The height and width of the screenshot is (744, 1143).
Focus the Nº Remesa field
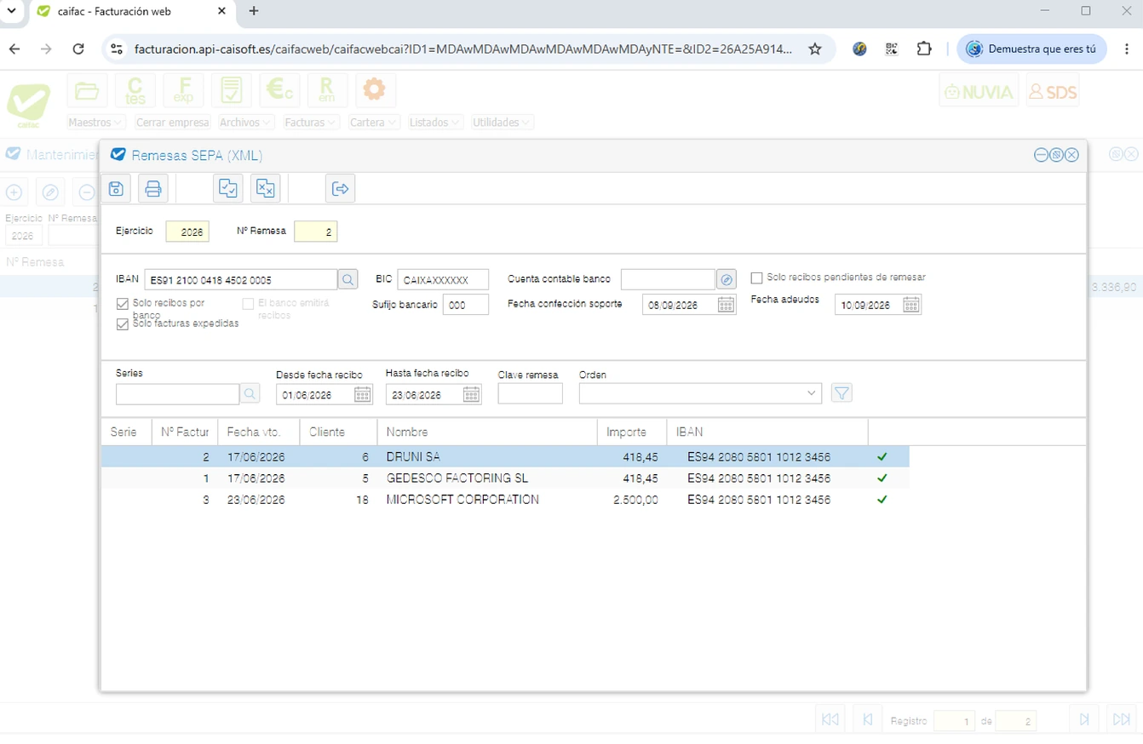[x=315, y=231]
